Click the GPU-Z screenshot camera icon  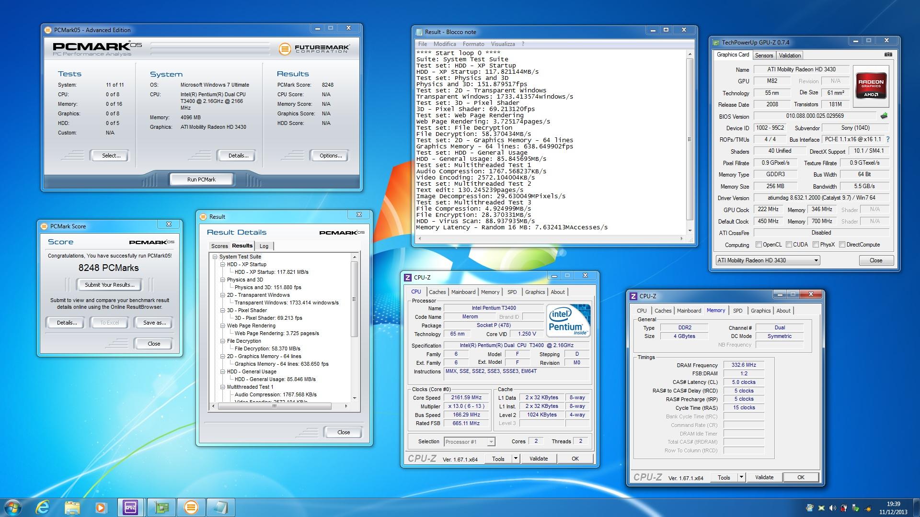[x=888, y=55]
